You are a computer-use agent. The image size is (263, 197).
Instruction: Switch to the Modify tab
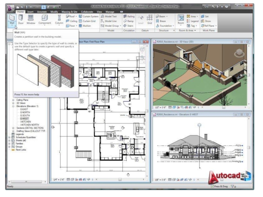pos(54,12)
